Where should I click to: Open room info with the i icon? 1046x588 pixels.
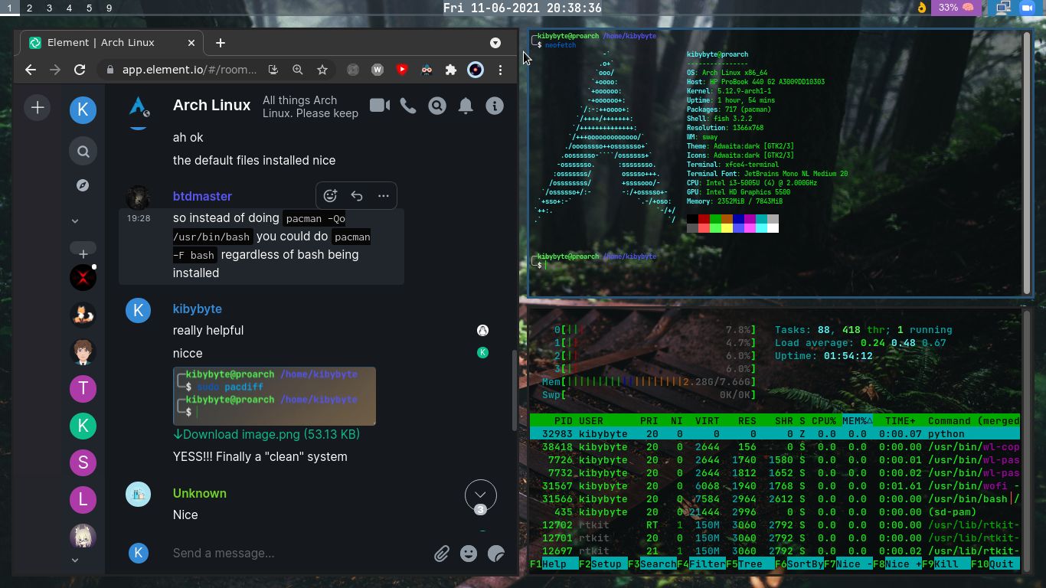494,106
